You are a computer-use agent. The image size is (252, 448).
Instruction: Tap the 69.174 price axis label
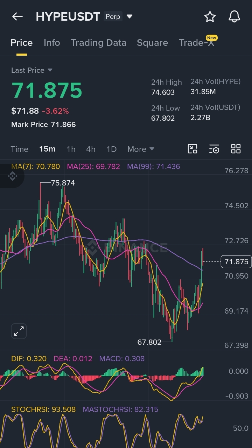[x=236, y=311]
